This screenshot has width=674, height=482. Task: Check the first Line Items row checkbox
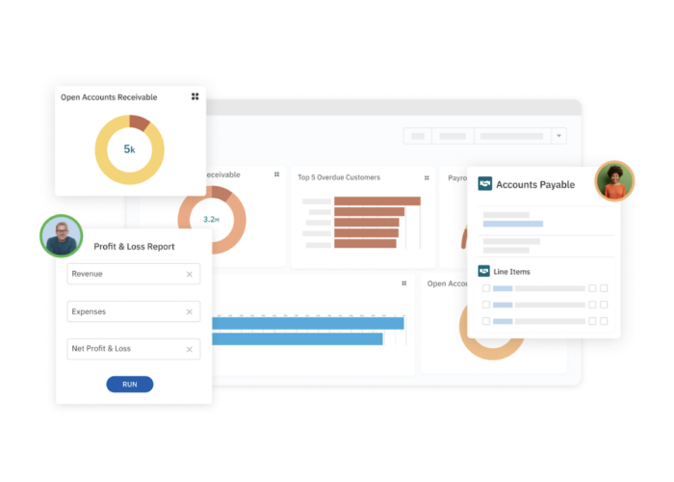pyautogui.click(x=486, y=288)
